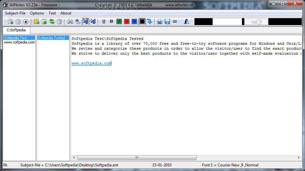Click the blue down arrow icon
The image size is (305, 171).
click(x=150, y=21)
